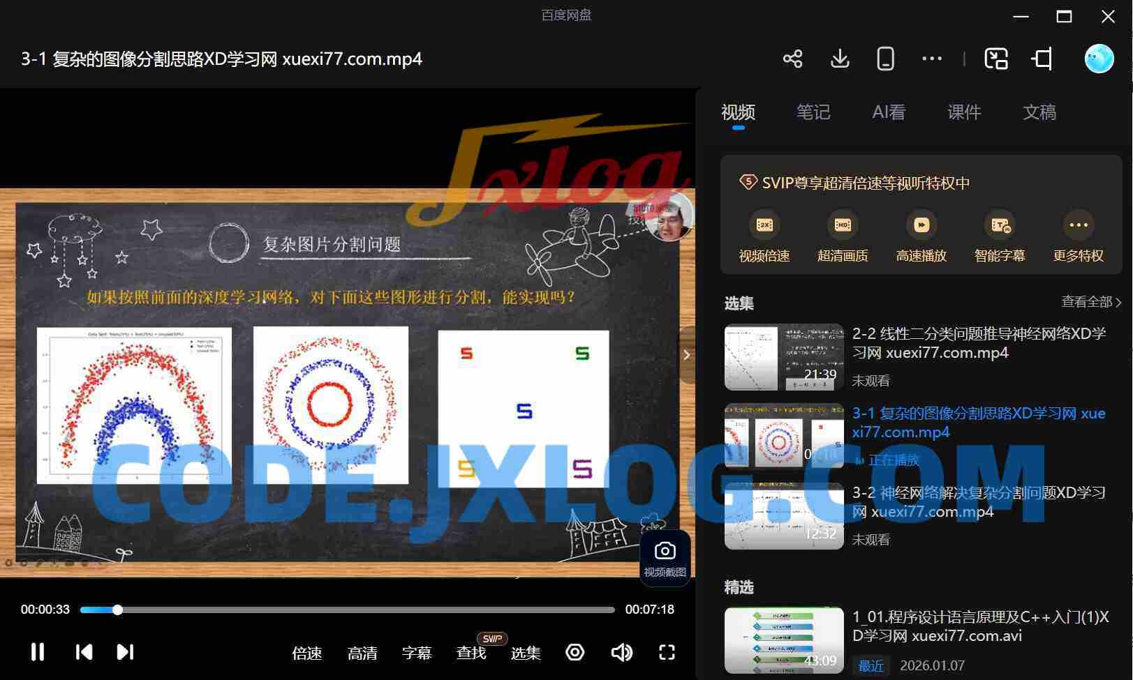
Task: Switch to the 文稿 tab
Action: pyautogui.click(x=1039, y=112)
